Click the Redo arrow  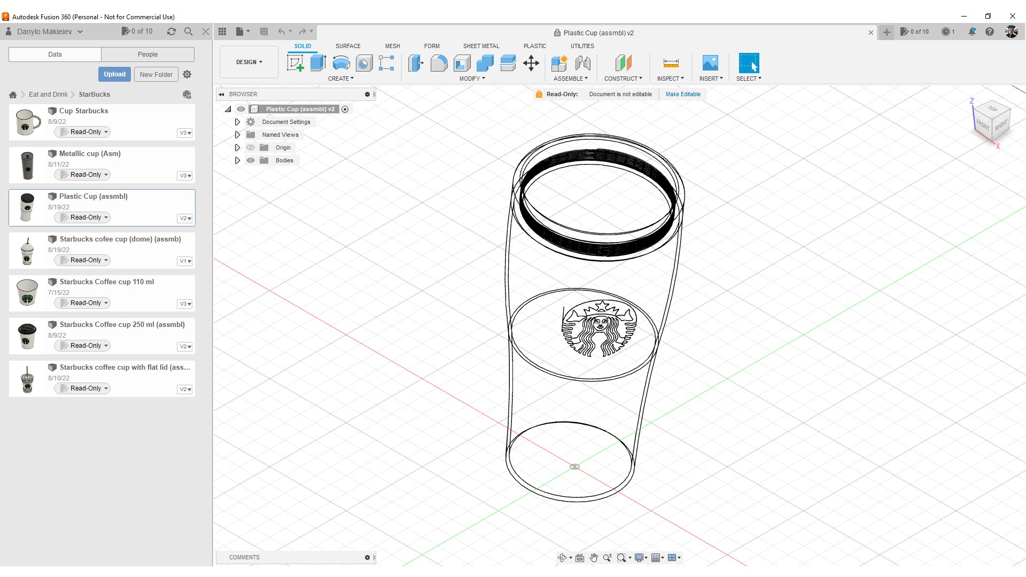(x=302, y=32)
